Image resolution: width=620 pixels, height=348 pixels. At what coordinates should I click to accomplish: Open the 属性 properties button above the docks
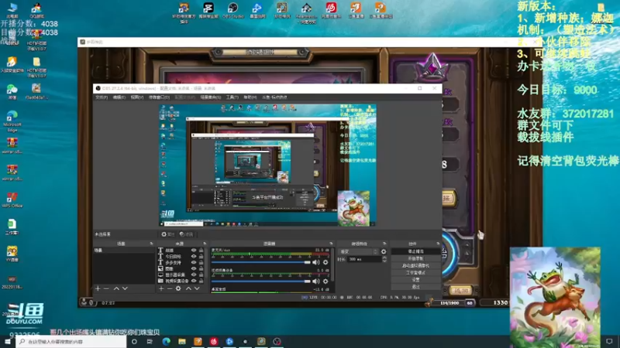click(x=168, y=234)
